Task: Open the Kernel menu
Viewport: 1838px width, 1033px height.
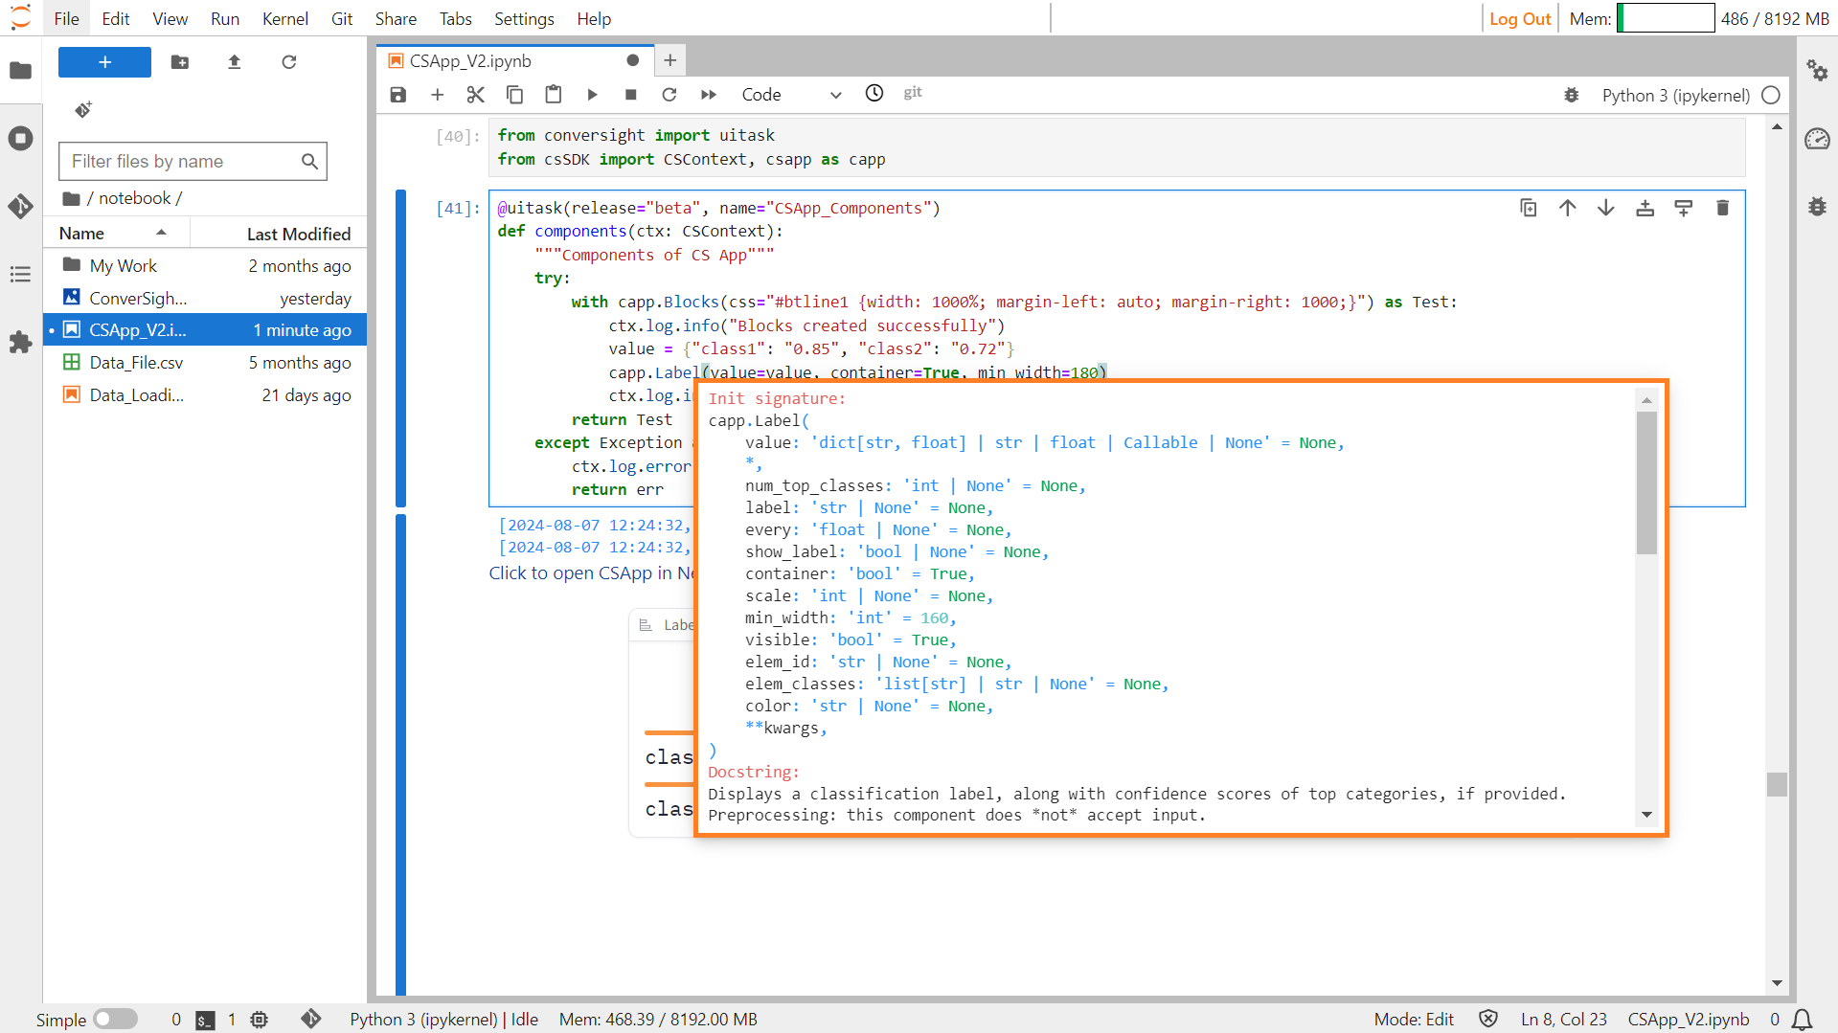Action: point(285,18)
